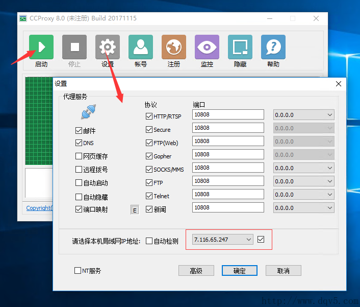Enable the 远程拨号 checkbox
The height and width of the screenshot is (307, 360).
click(79, 170)
